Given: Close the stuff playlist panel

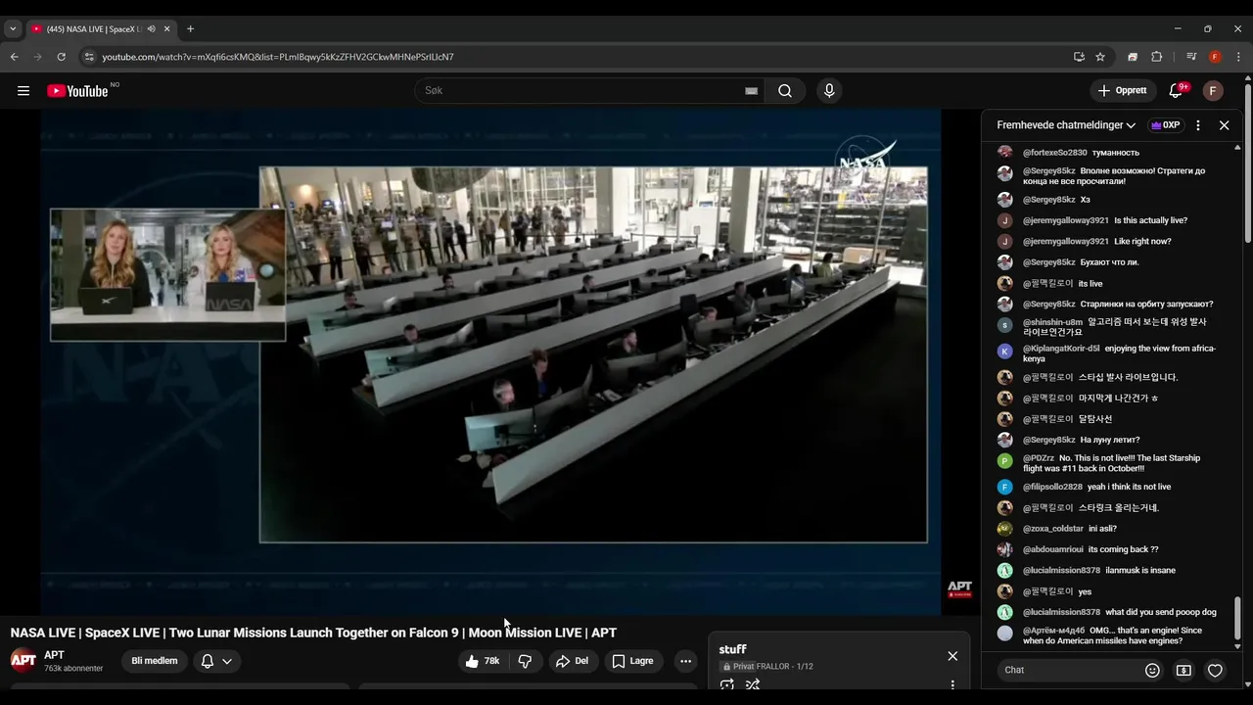Looking at the screenshot, I should tap(952, 656).
